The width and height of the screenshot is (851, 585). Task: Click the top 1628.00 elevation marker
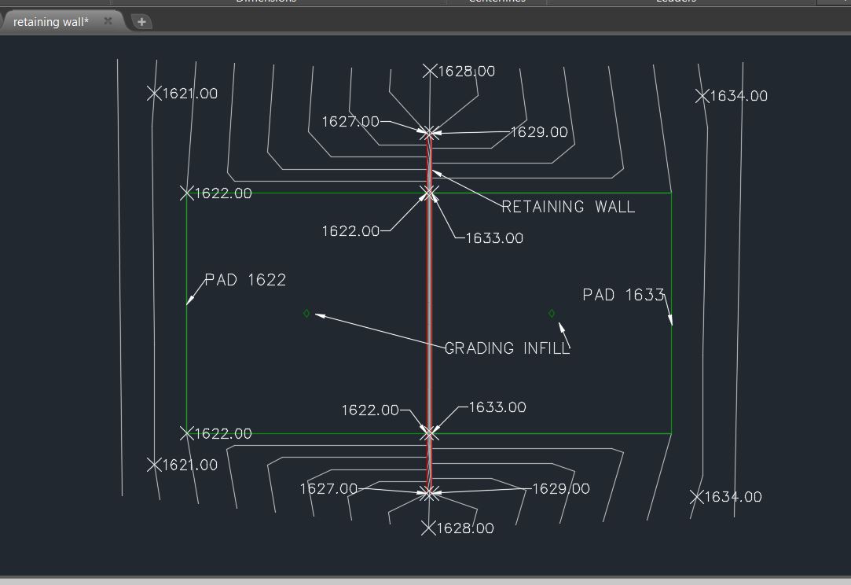[x=431, y=70]
